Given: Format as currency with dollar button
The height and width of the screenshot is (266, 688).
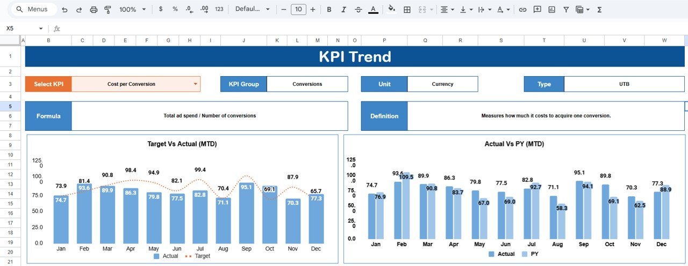Looking at the screenshot, I should [161, 10].
